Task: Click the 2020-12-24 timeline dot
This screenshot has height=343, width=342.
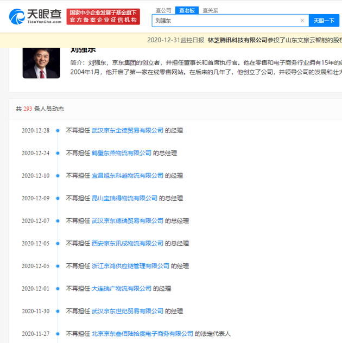Action: point(58,153)
